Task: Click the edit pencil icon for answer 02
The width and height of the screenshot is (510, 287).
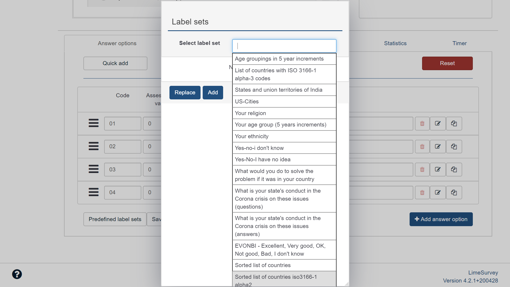Action: click(x=438, y=146)
